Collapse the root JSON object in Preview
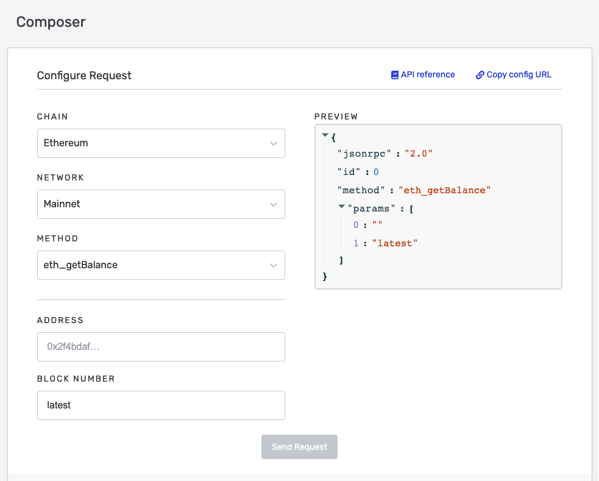This screenshot has height=481, width=599. (325, 135)
